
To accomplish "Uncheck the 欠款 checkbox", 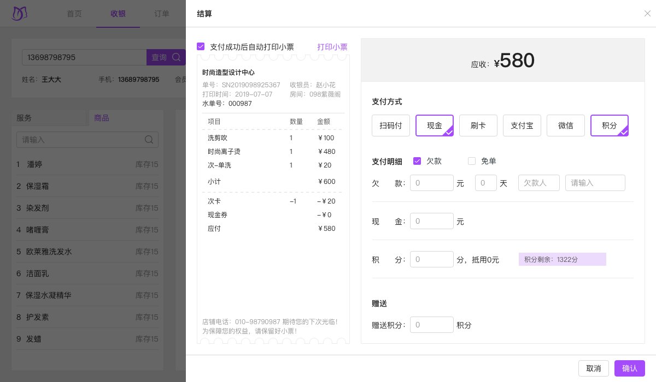I will point(417,161).
